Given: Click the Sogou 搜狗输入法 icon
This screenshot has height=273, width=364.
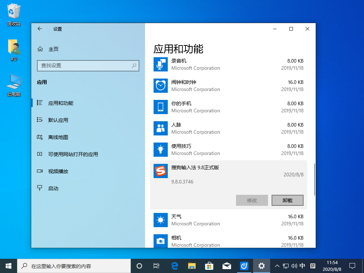Looking at the screenshot, I should coord(160,171).
